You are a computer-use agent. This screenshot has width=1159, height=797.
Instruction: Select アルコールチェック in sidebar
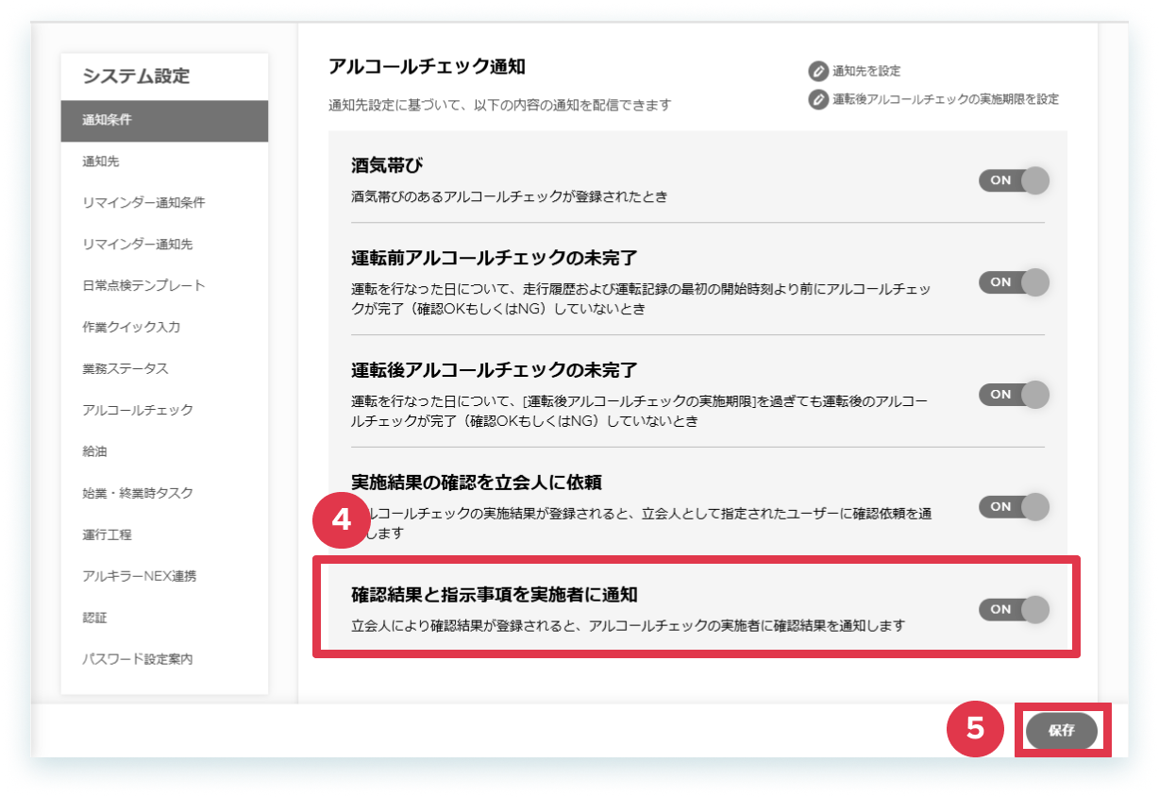click(164, 410)
